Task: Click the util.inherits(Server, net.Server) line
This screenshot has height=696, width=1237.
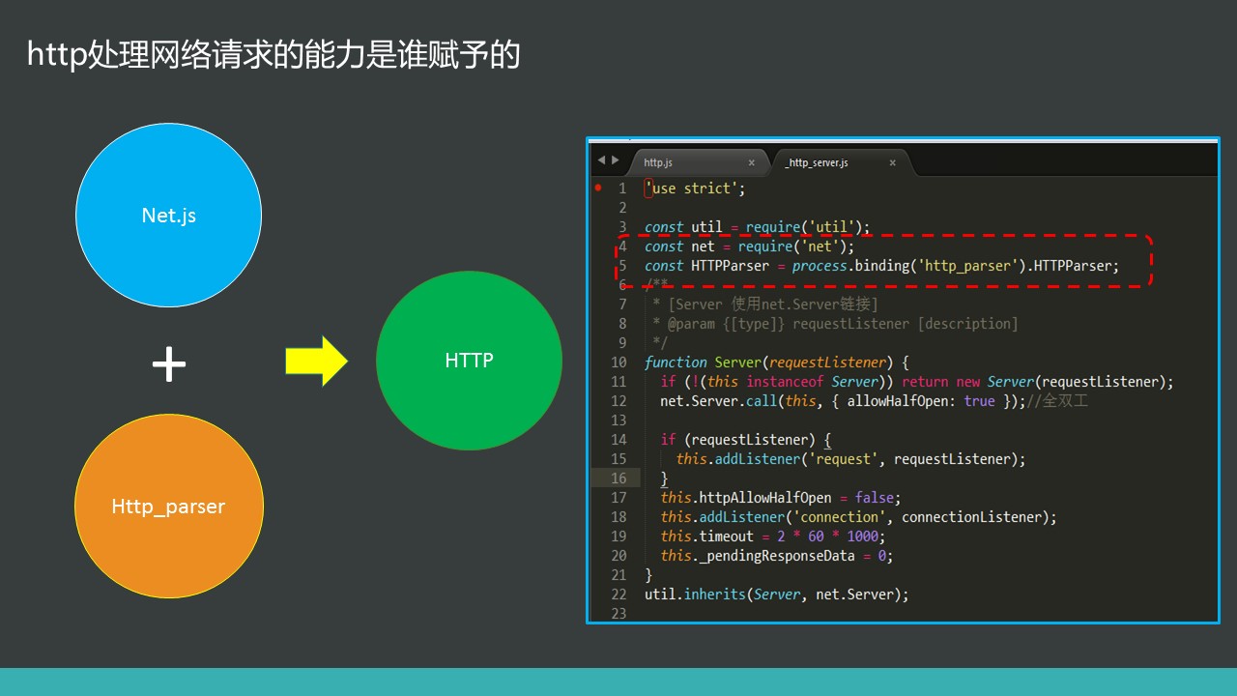Action: point(777,594)
